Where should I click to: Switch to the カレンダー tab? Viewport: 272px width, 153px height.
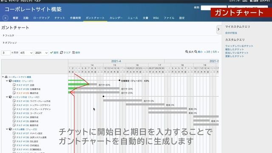(116, 18)
